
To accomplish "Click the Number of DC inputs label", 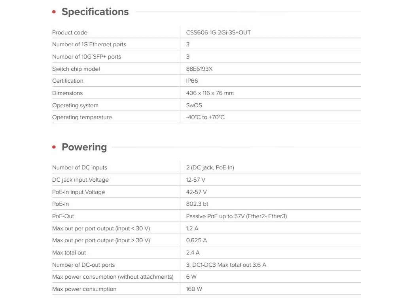I will tap(79, 167).
